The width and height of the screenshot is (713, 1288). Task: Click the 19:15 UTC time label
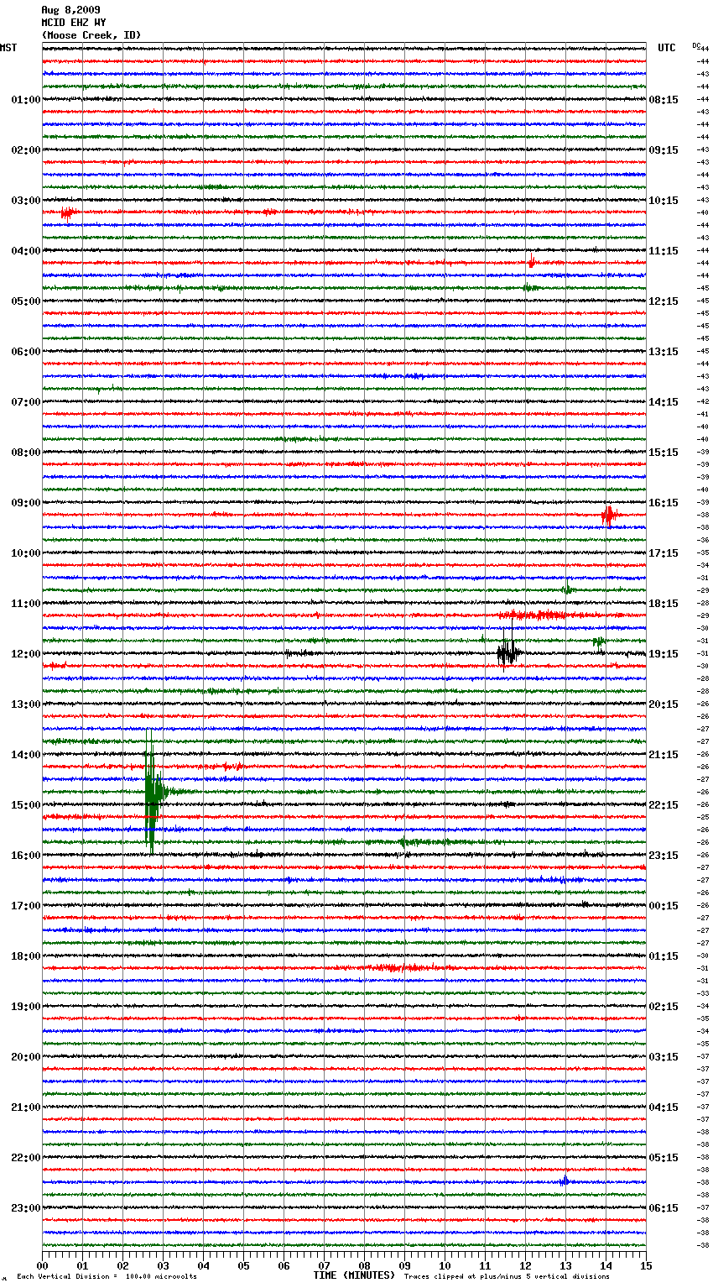[x=664, y=654]
